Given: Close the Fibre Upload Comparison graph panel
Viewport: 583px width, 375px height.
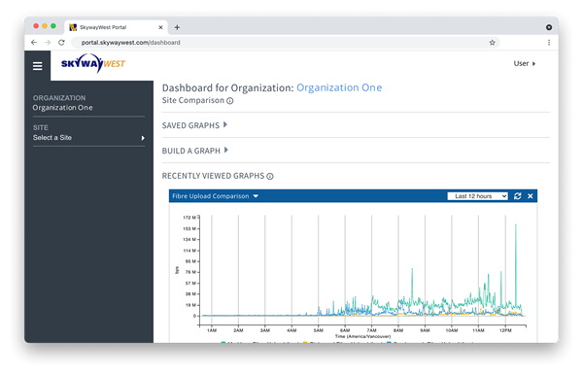Looking at the screenshot, I should coord(531,196).
